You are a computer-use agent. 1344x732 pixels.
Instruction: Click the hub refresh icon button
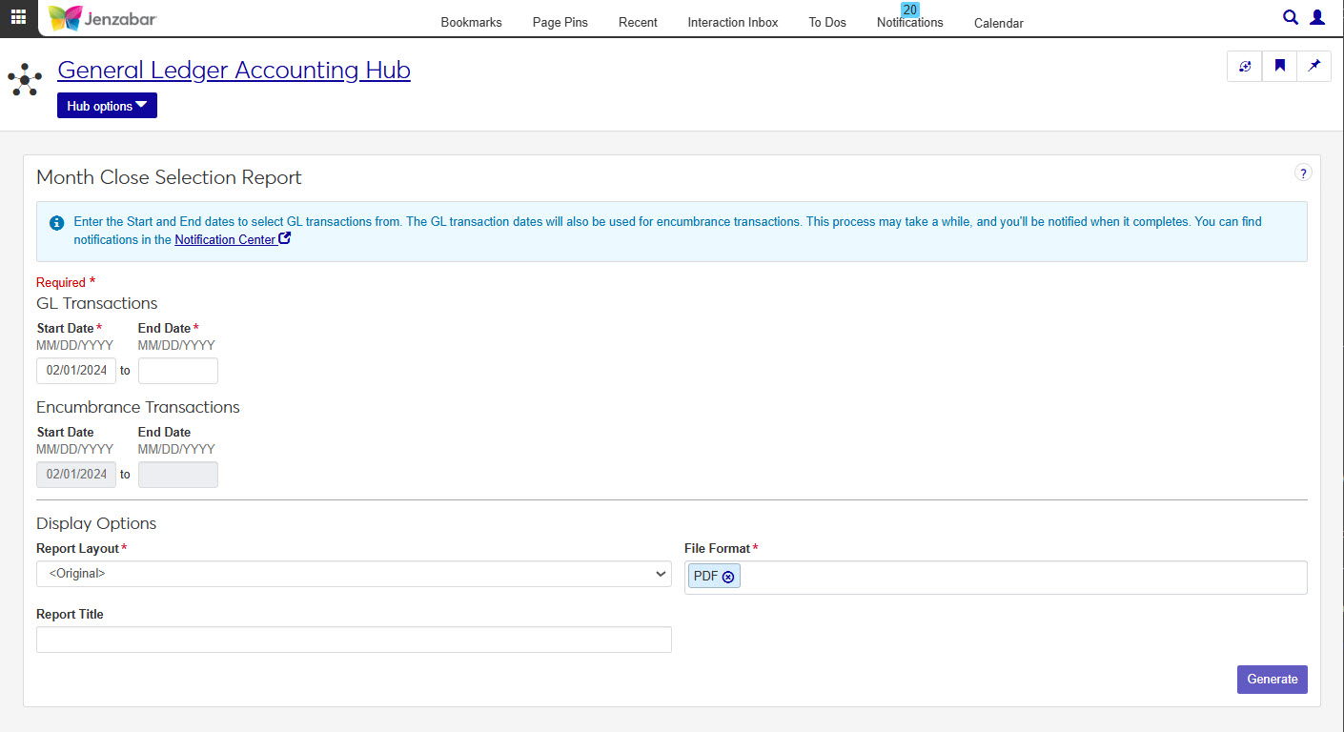coord(1244,66)
